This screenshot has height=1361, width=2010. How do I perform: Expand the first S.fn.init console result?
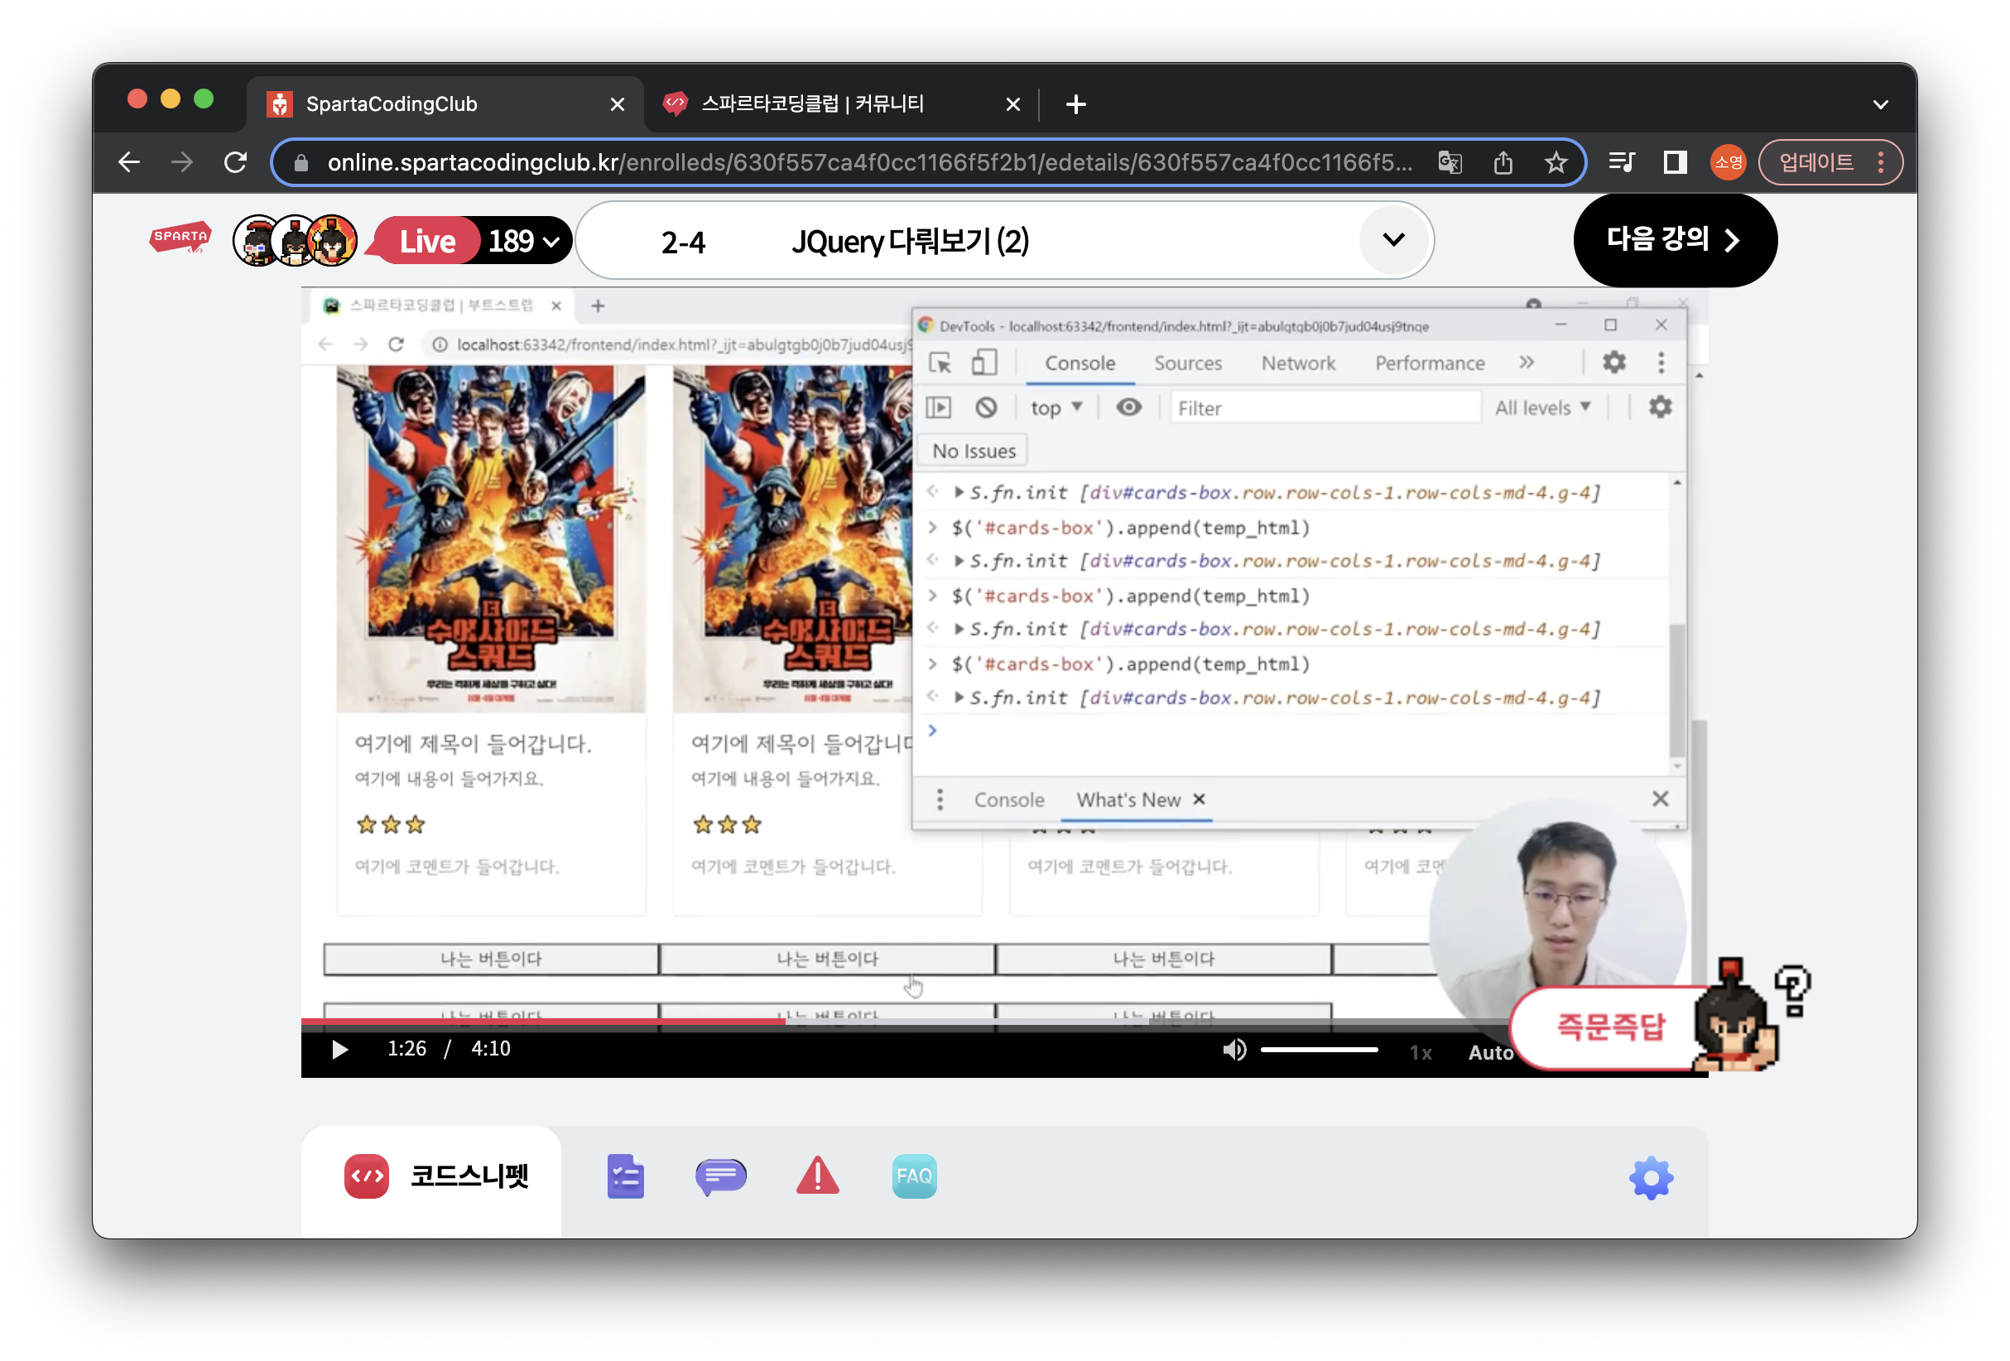pyautogui.click(x=959, y=492)
